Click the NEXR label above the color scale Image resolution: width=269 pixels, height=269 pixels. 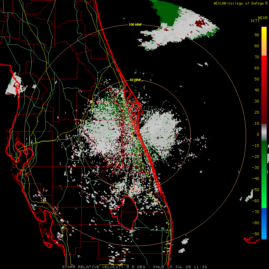click(263, 18)
